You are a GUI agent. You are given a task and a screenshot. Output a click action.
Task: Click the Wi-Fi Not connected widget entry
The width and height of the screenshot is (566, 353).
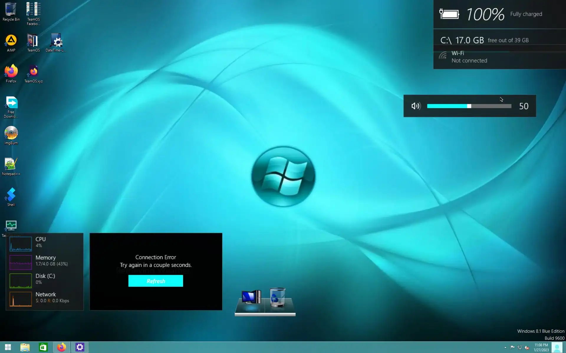point(469,57)
